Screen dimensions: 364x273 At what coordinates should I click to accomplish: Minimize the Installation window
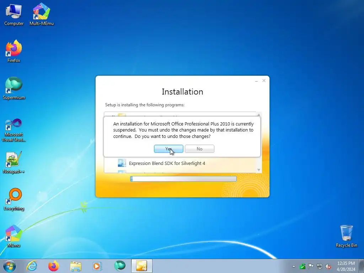256,81
